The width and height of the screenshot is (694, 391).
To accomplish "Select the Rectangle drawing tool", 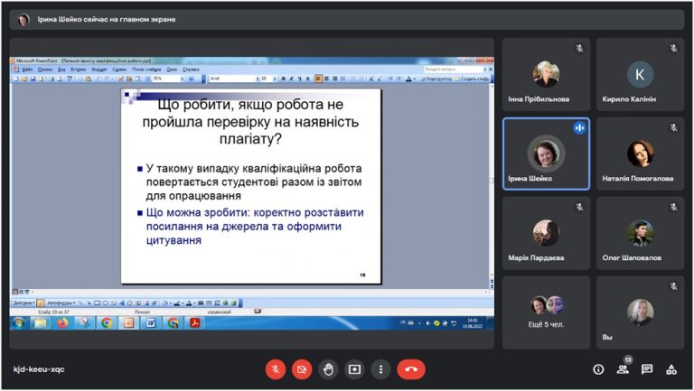I will coord(97,303).
